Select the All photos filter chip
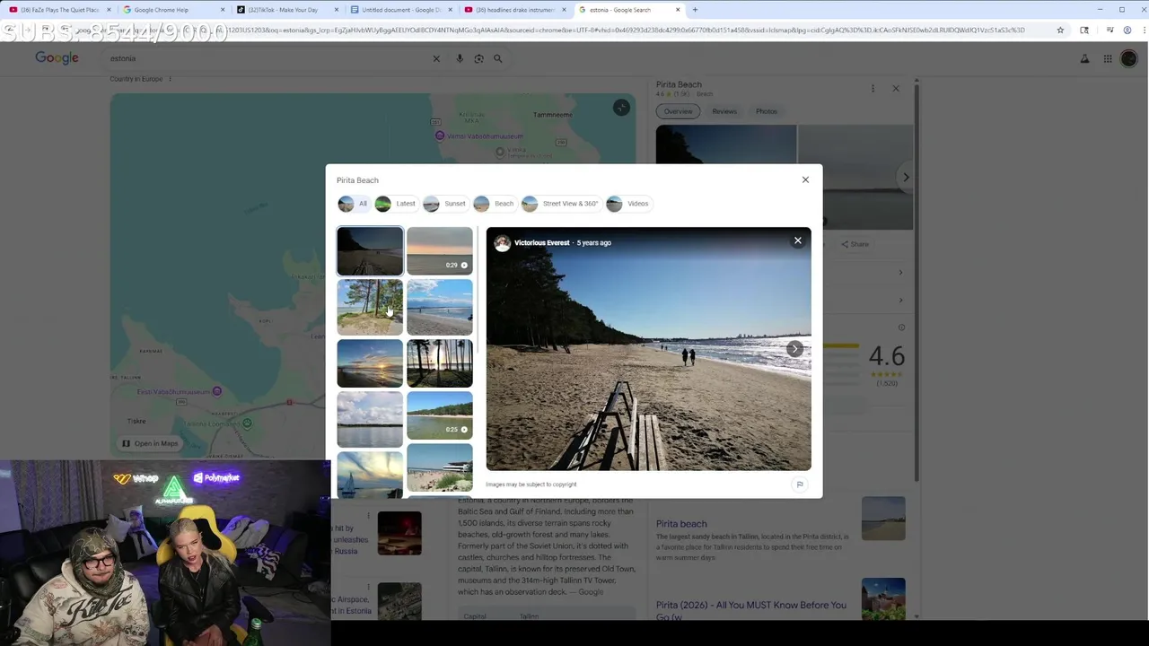The height and width of the screenshot is (646, 1149). (353, 204)
